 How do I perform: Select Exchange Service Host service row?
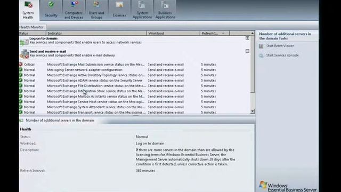tap(135, 102)
